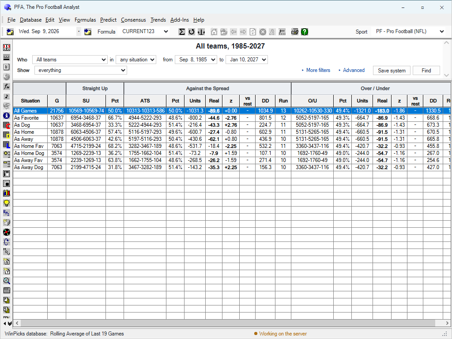Viewport: 452px width, 339px height.
Task: Click the 'All Games' row label
Action: click(25, 111)
